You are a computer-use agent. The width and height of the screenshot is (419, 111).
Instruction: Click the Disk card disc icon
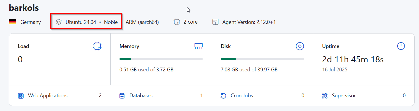pos(300,46)
